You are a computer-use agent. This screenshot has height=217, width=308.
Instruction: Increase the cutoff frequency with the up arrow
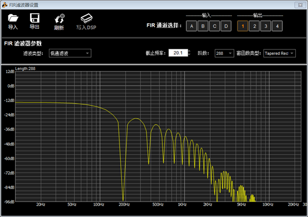[x=189, y=51]
